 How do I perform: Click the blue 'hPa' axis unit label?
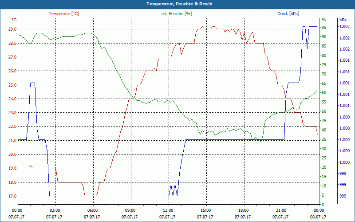click(343, 20)
